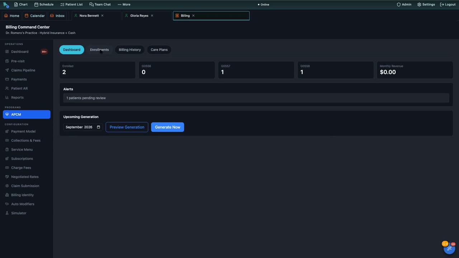Click Claim Submission gear icon
The image size is (459, 258).
tap(7, 186)
